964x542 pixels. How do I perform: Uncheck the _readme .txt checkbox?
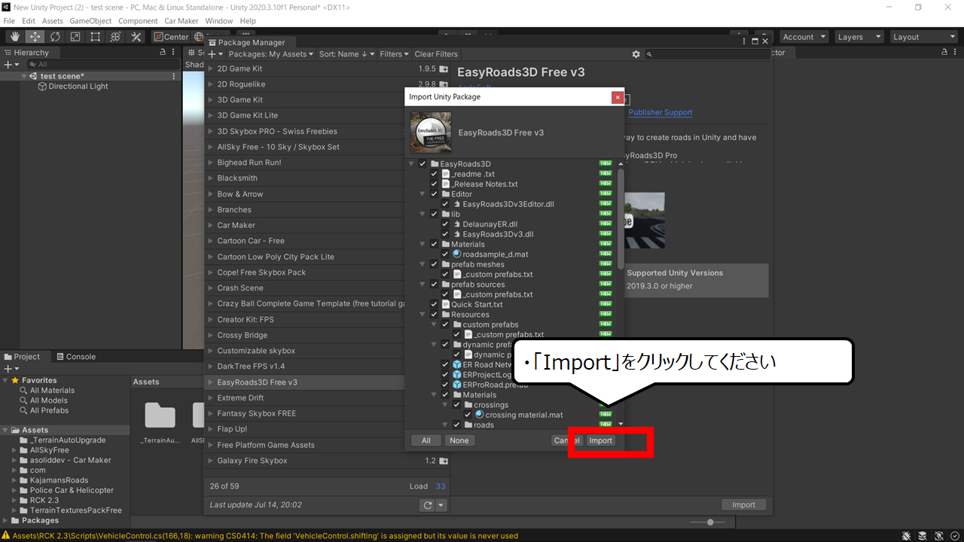point(434,174)
